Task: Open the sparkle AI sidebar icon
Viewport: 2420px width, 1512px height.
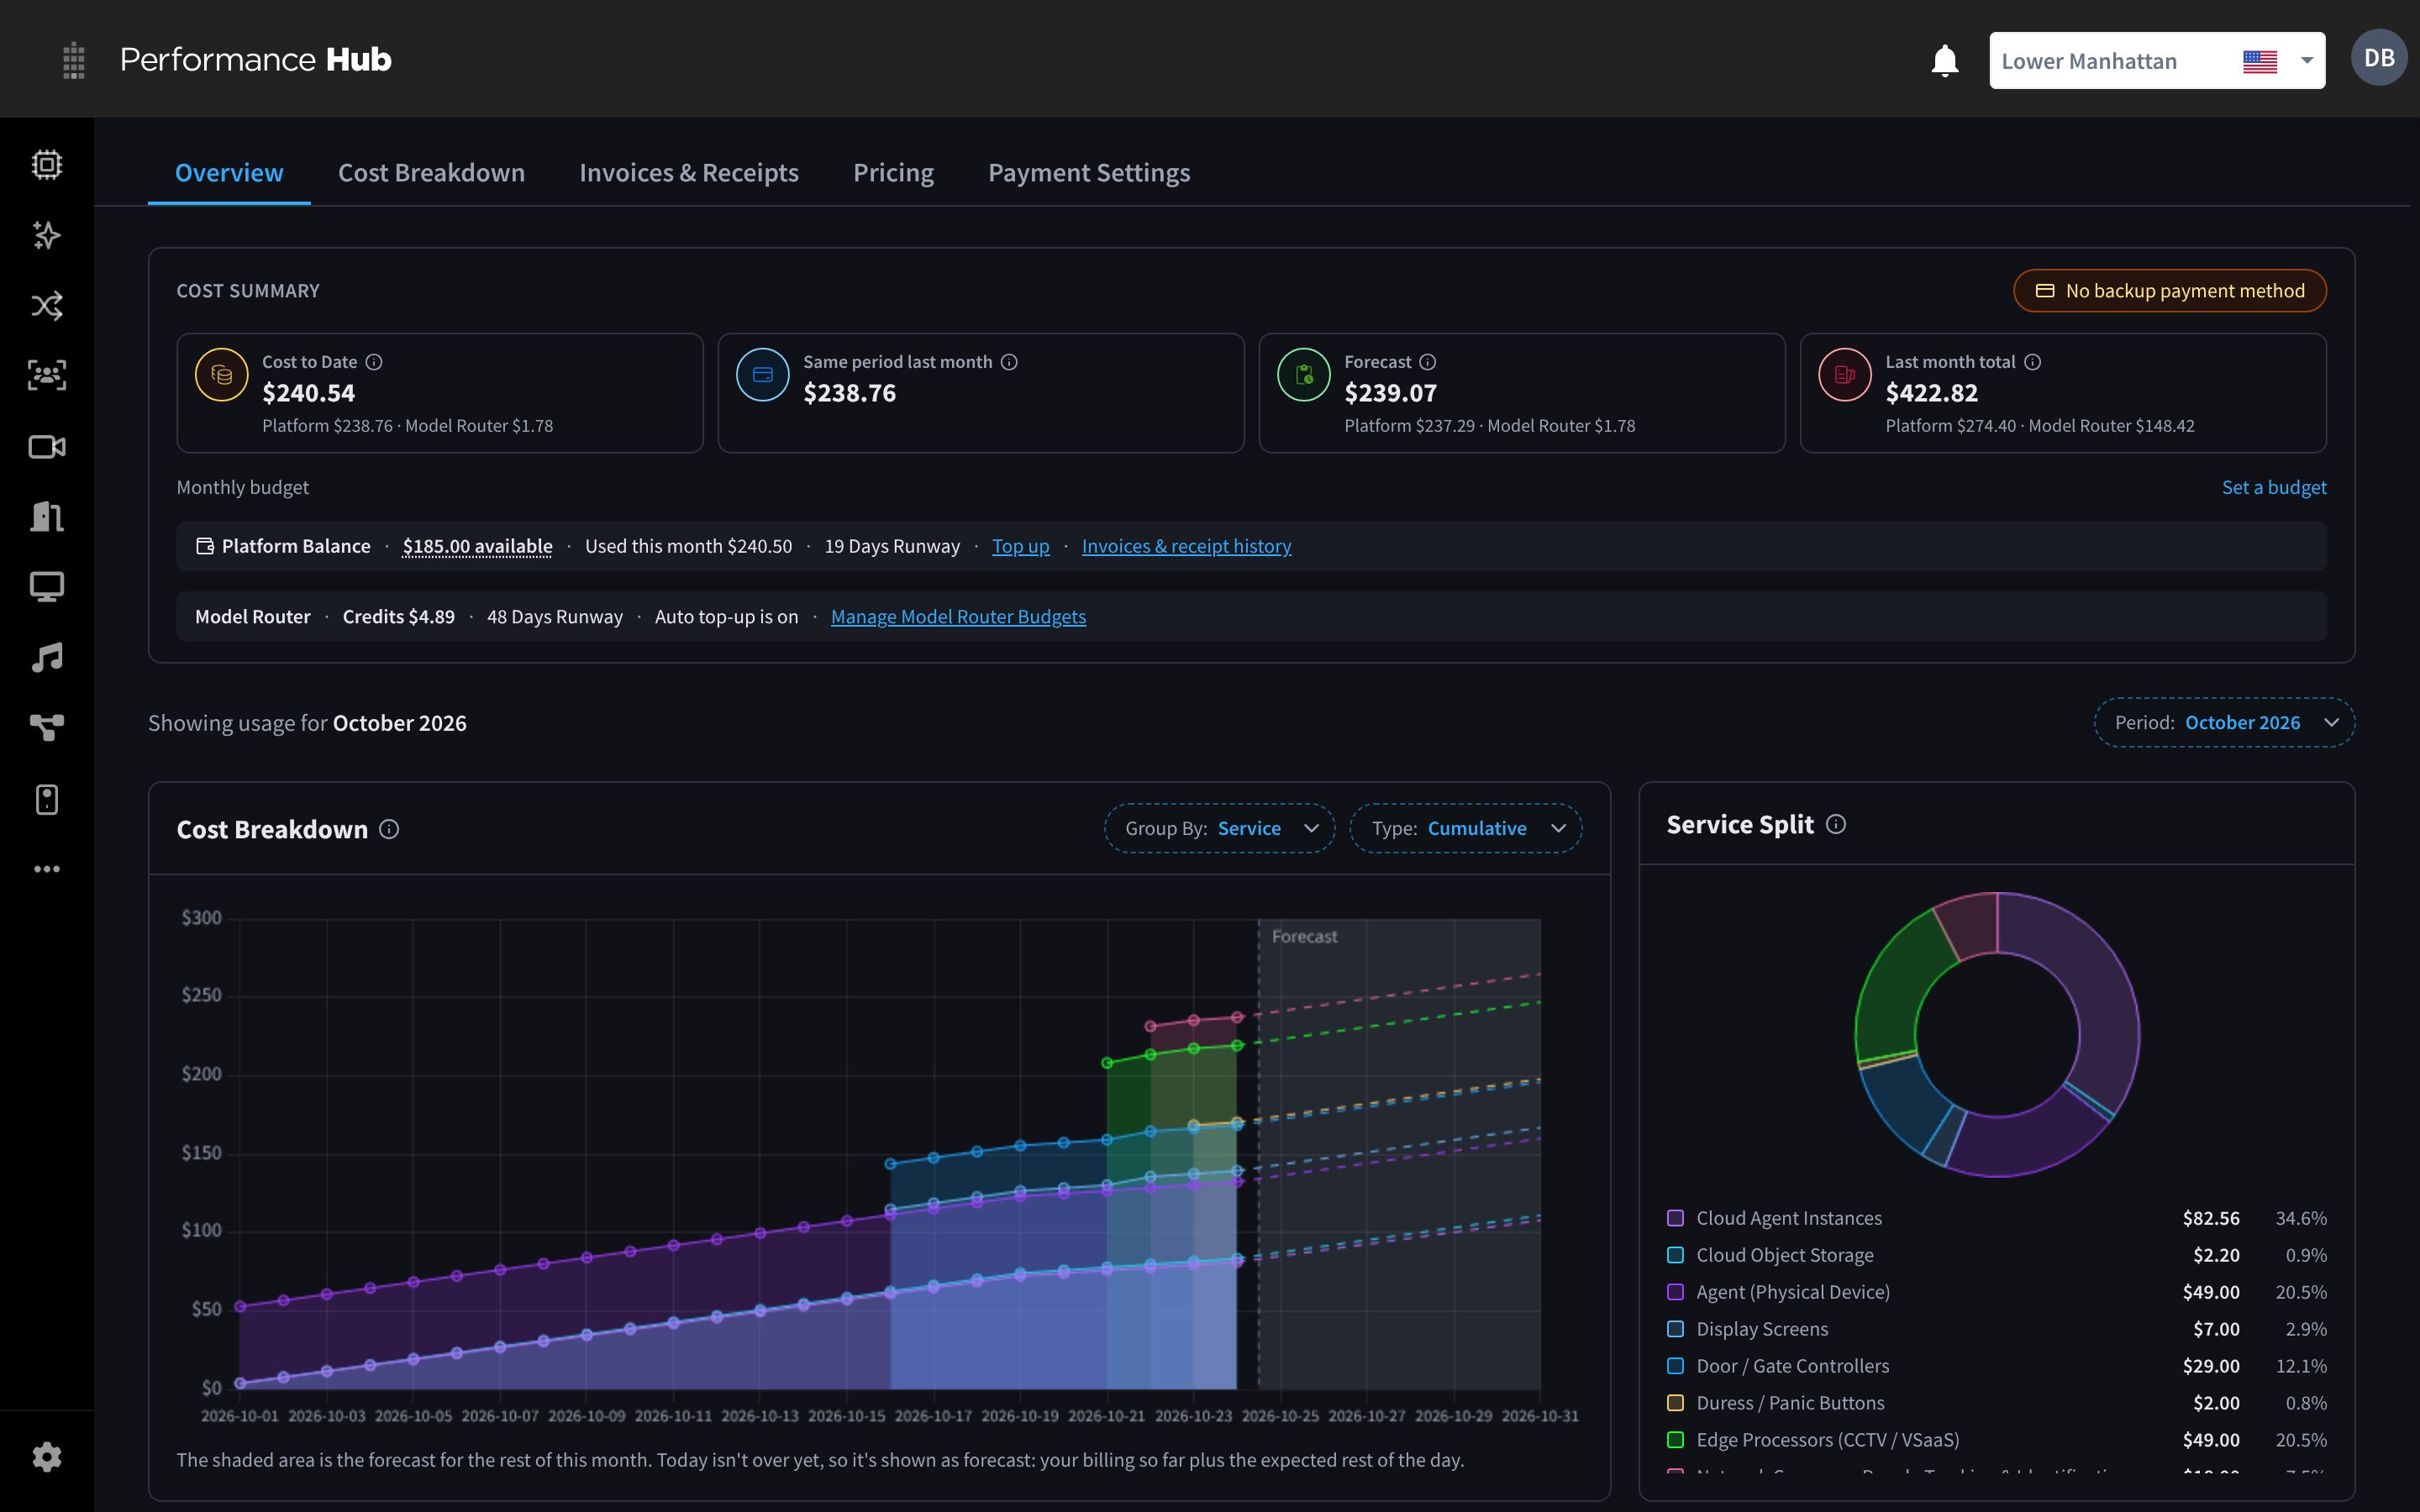Action: click(47, 235)
